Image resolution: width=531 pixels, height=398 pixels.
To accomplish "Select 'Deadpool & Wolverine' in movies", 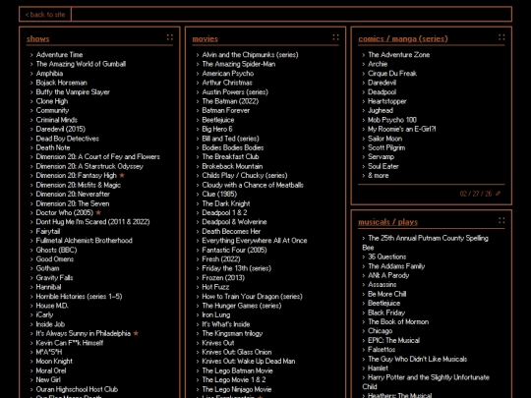I will (x=234, y=222).
